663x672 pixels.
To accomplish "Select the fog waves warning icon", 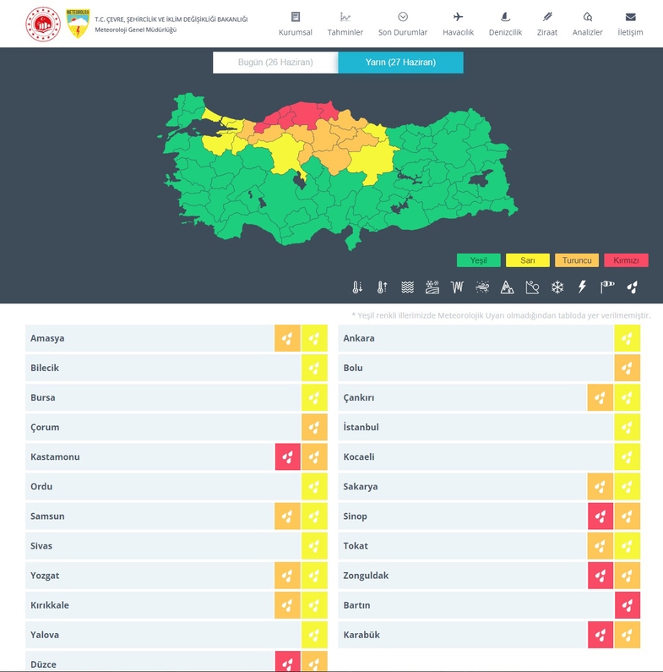I will pyautogui.click(x=407, y=287).
